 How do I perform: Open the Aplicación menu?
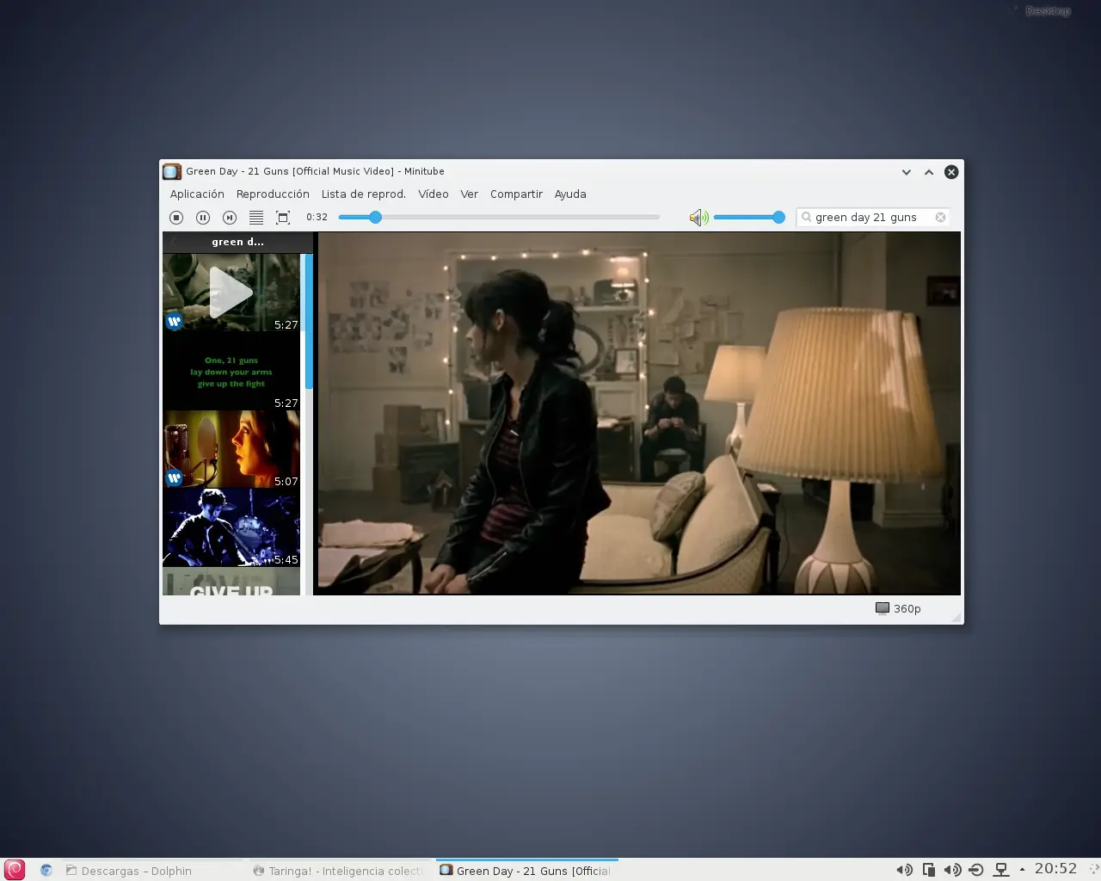[x=197, y=194]
